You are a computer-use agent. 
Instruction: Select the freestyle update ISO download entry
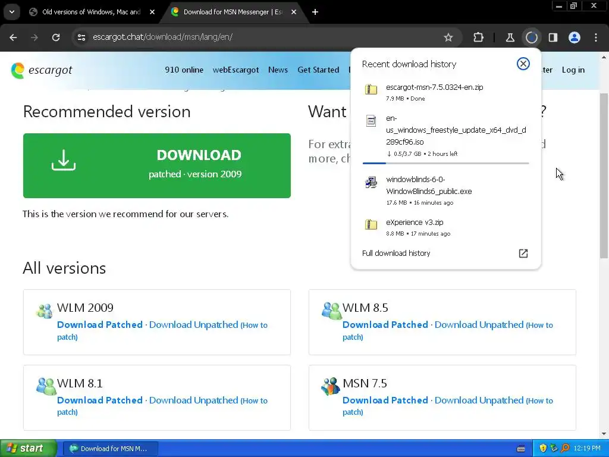coord(445,135)
